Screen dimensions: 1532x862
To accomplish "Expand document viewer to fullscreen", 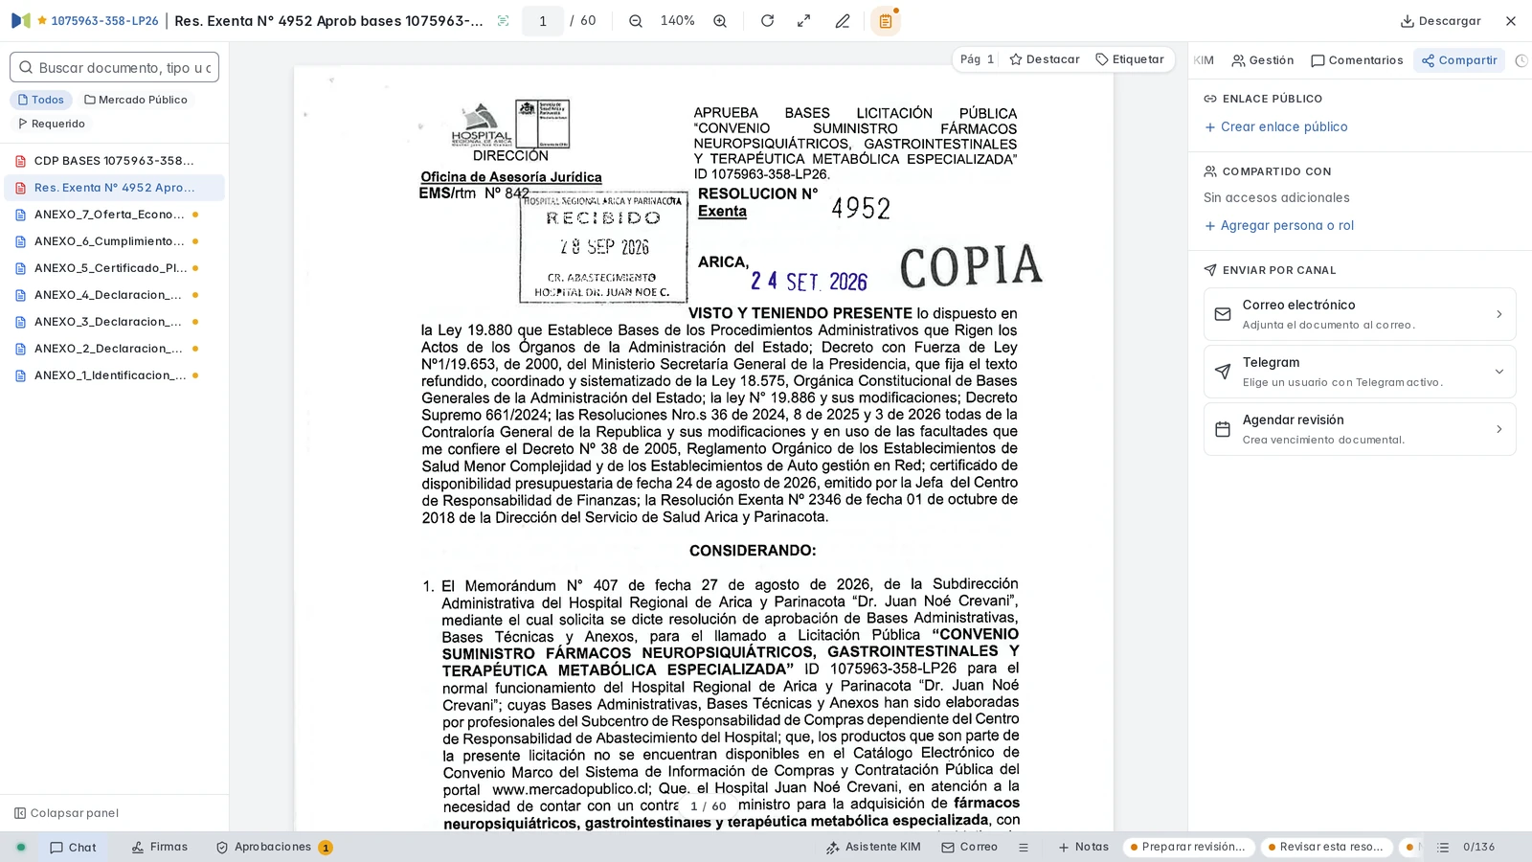I will click(x=804, y=21).
